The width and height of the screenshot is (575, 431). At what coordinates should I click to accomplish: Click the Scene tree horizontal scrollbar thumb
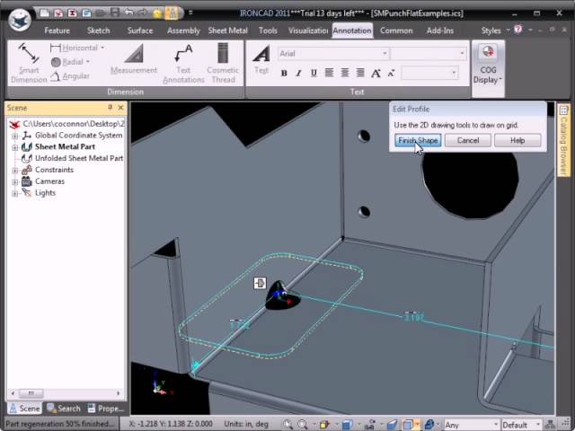pos(31,393)
